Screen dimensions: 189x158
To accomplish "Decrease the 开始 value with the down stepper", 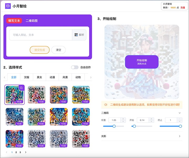I will tap(151, 121).
